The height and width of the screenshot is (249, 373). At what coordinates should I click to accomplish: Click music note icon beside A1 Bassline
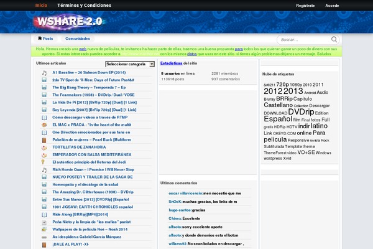pos(44,73)
